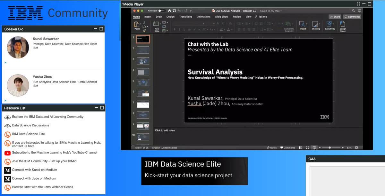Select slide 2 thumbnail
Image resolution: width=385 pixels, height=196 pixels.
click(x=143, y=50)
